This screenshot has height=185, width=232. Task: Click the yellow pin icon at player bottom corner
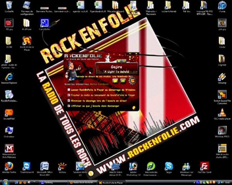(x=134, y=108)
